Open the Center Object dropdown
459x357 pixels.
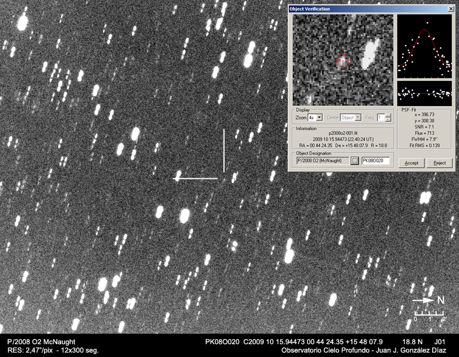coord(358,118)
